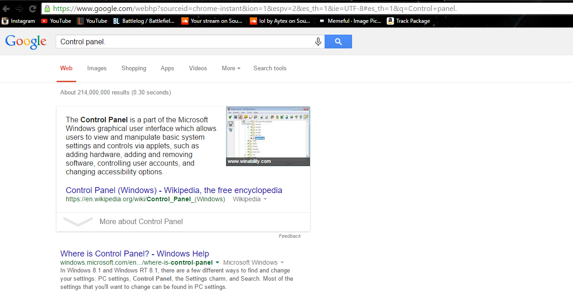
Task: Switch to Shopping results tab
Action: click(x=134, y=68)
